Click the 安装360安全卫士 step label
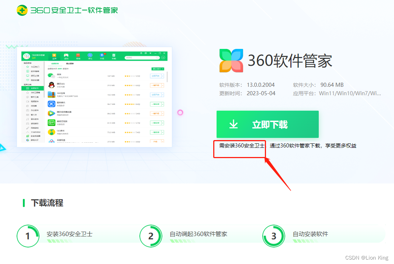394x264 pixels. (70, 234)
